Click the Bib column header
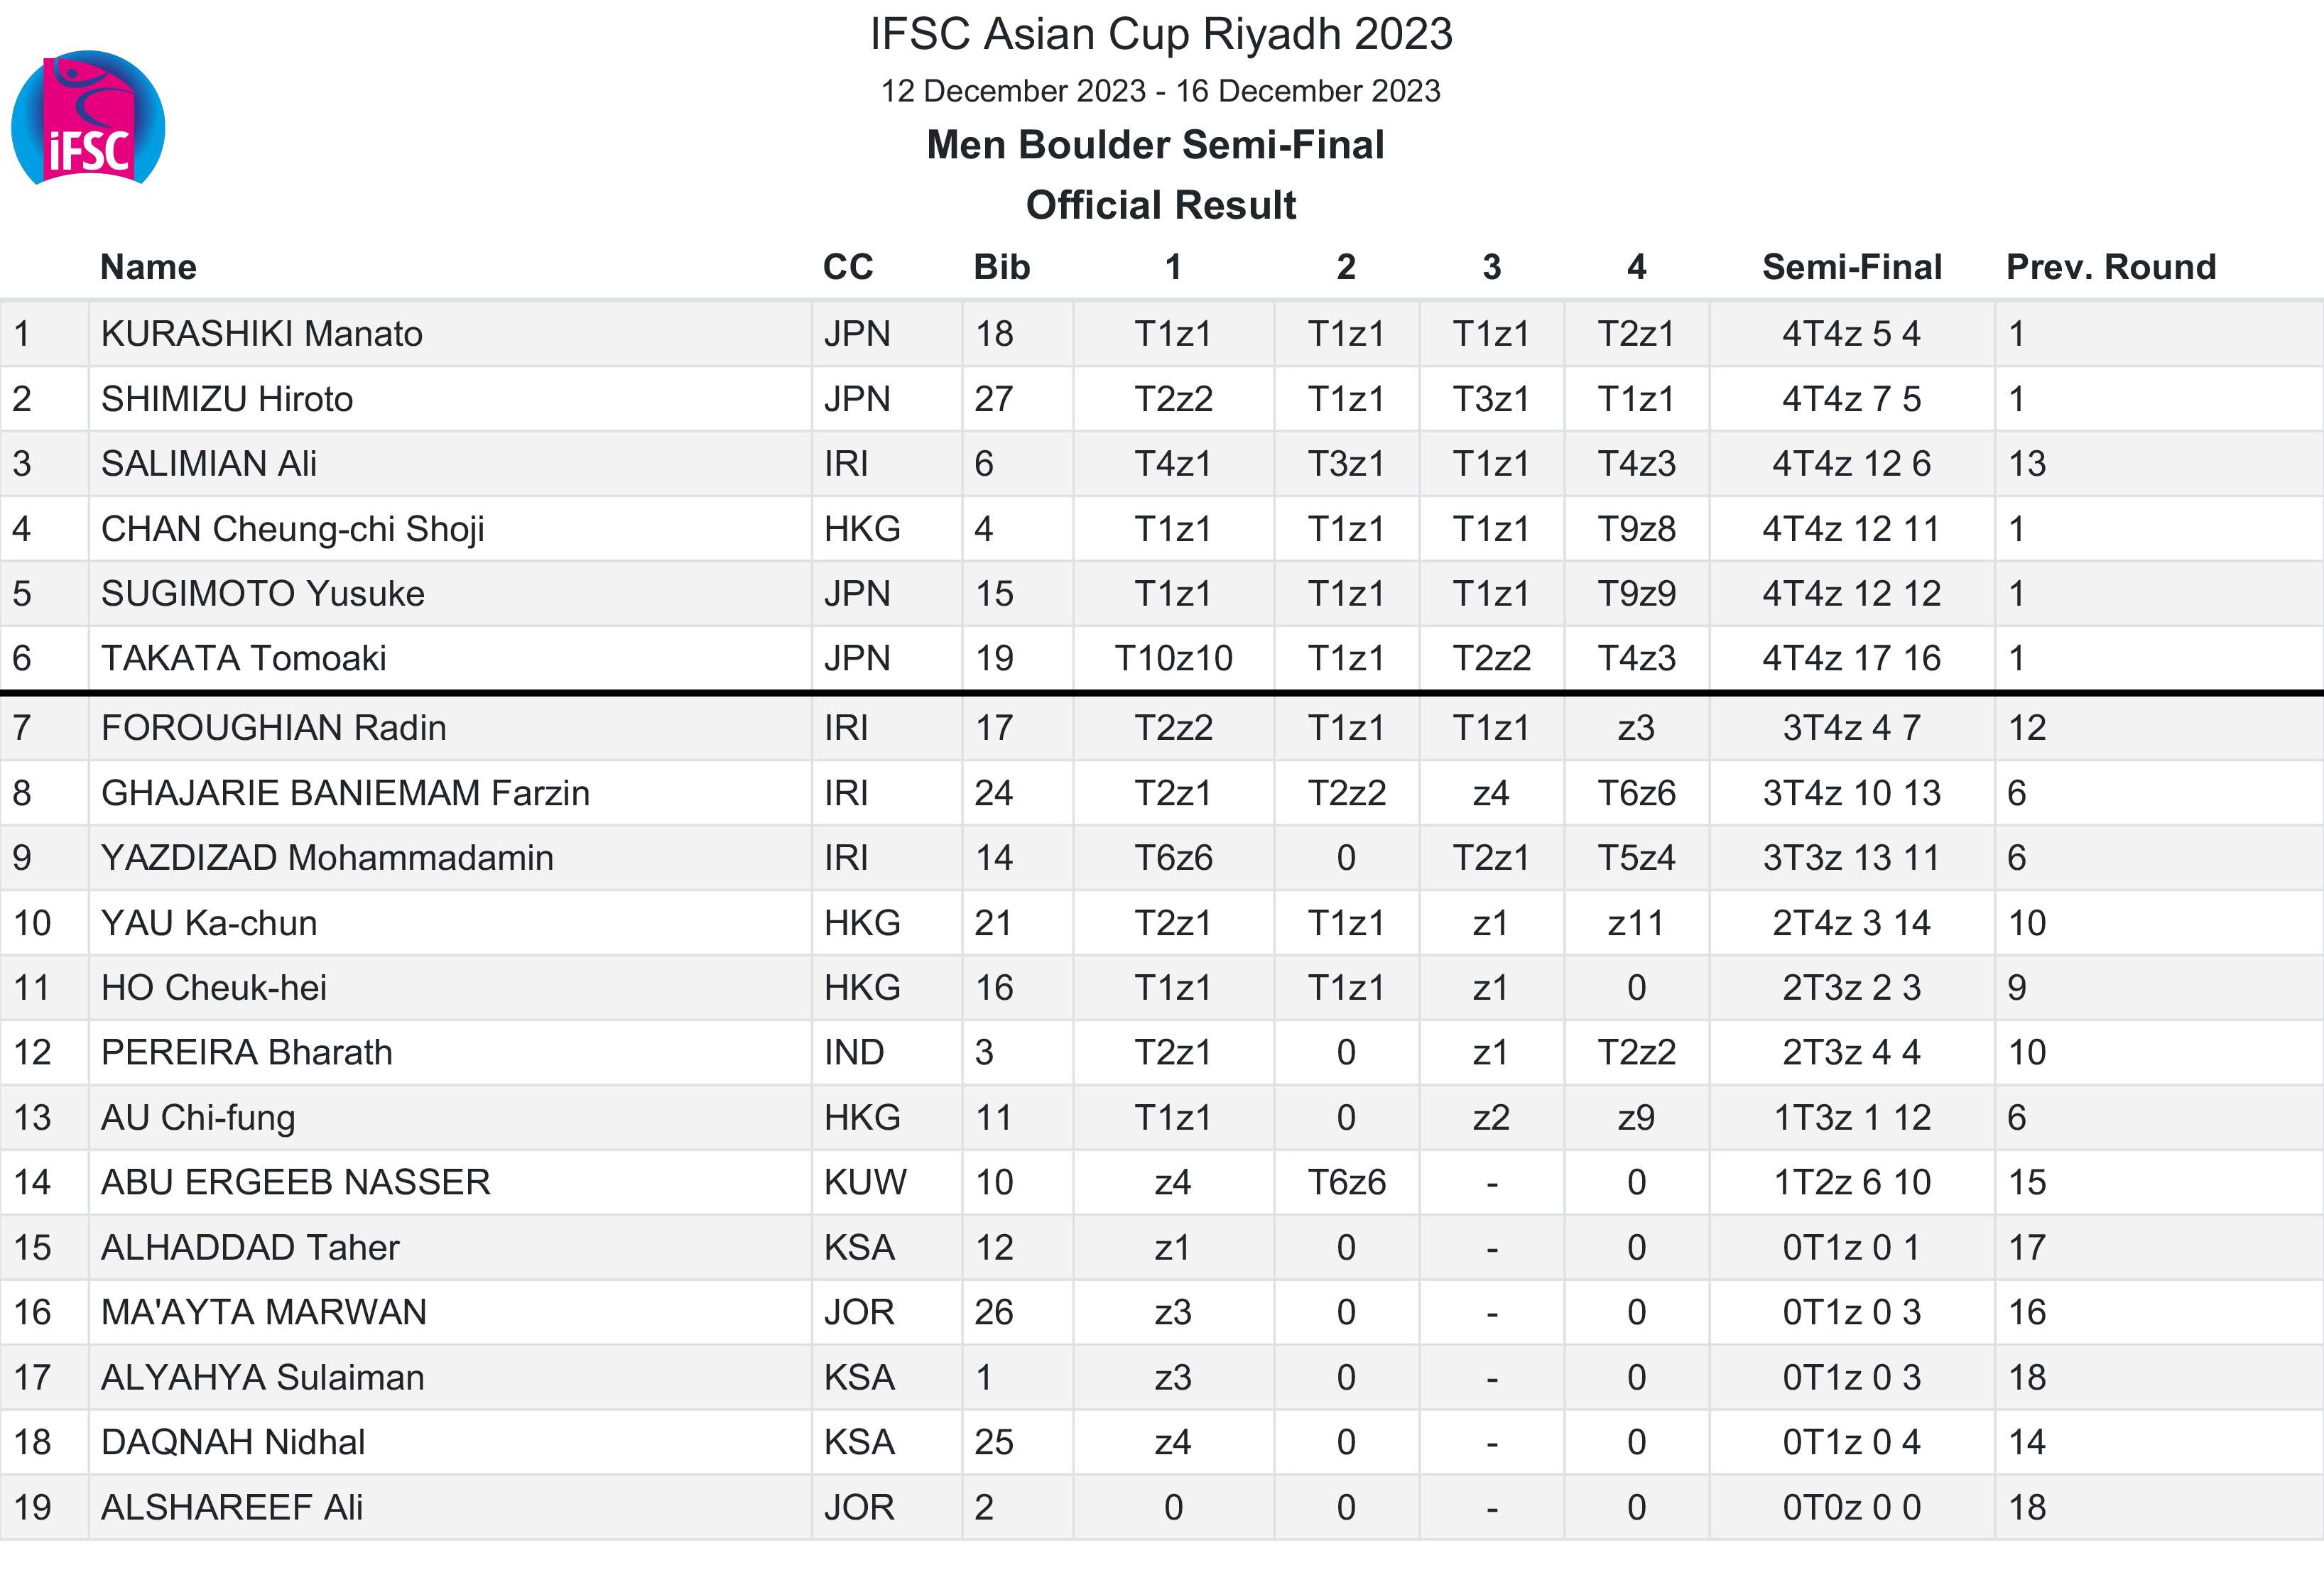This screenshot has width=2324, height=1592. click(x=1002, y=267)
